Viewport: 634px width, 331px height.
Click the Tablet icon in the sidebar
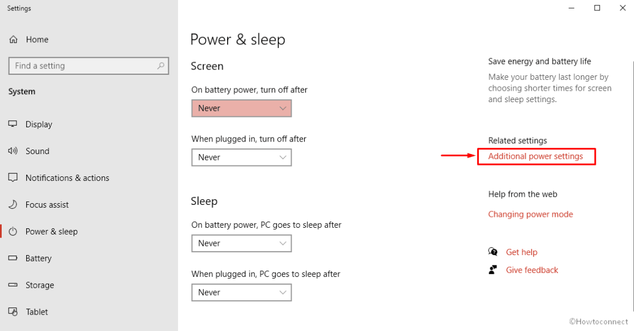(13, 312)
